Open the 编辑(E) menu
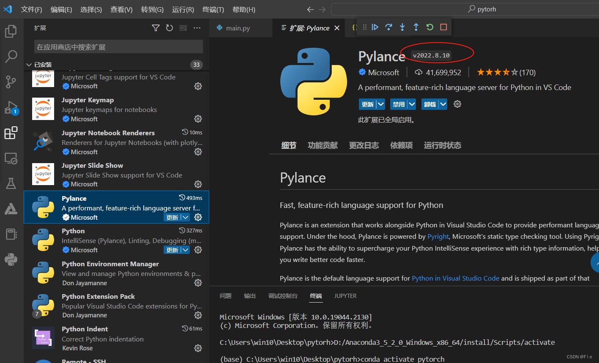Screen dimensions: 599x363 [x=61, y=9]
